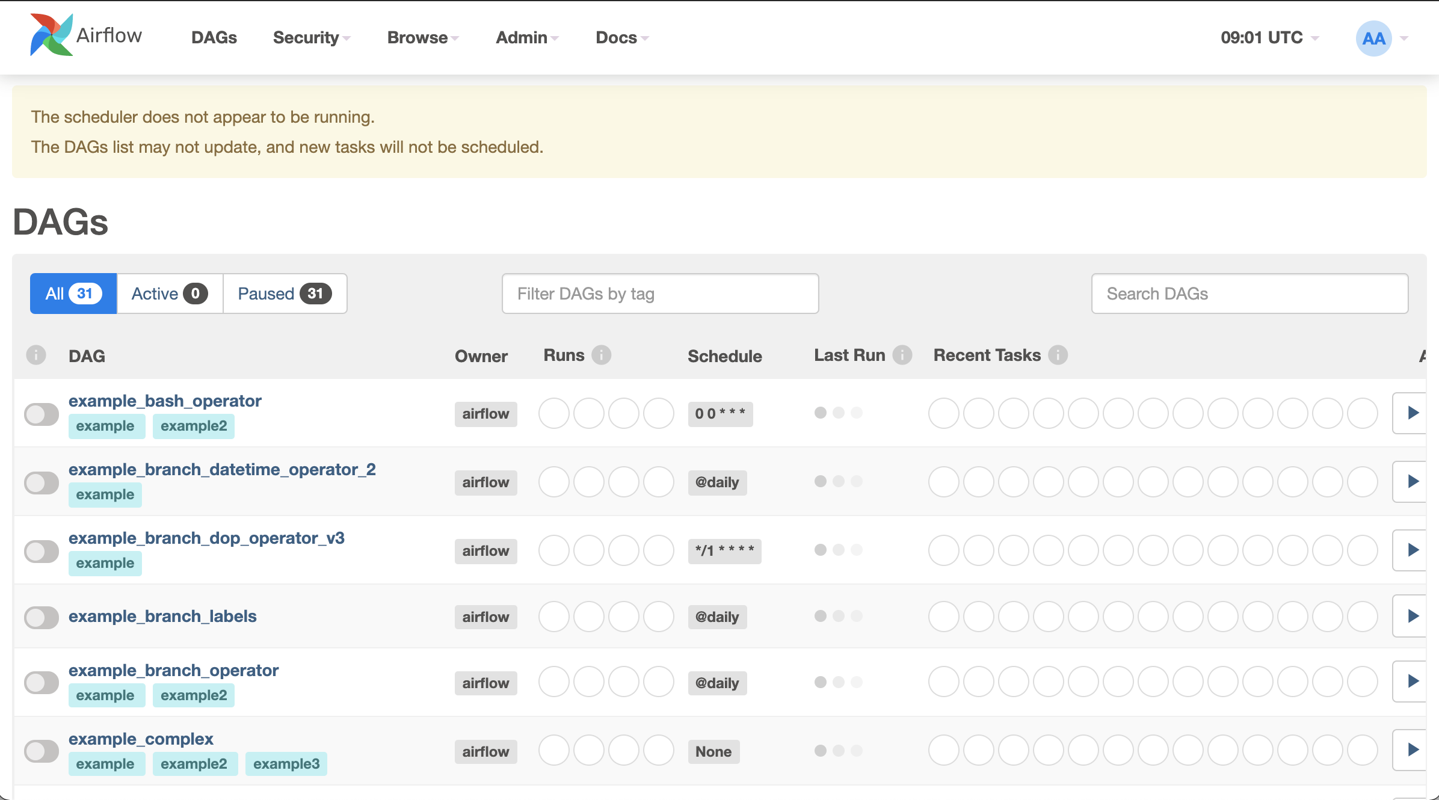
Task: Trigger example_bash_operator with its play button
Action: 1413,413
